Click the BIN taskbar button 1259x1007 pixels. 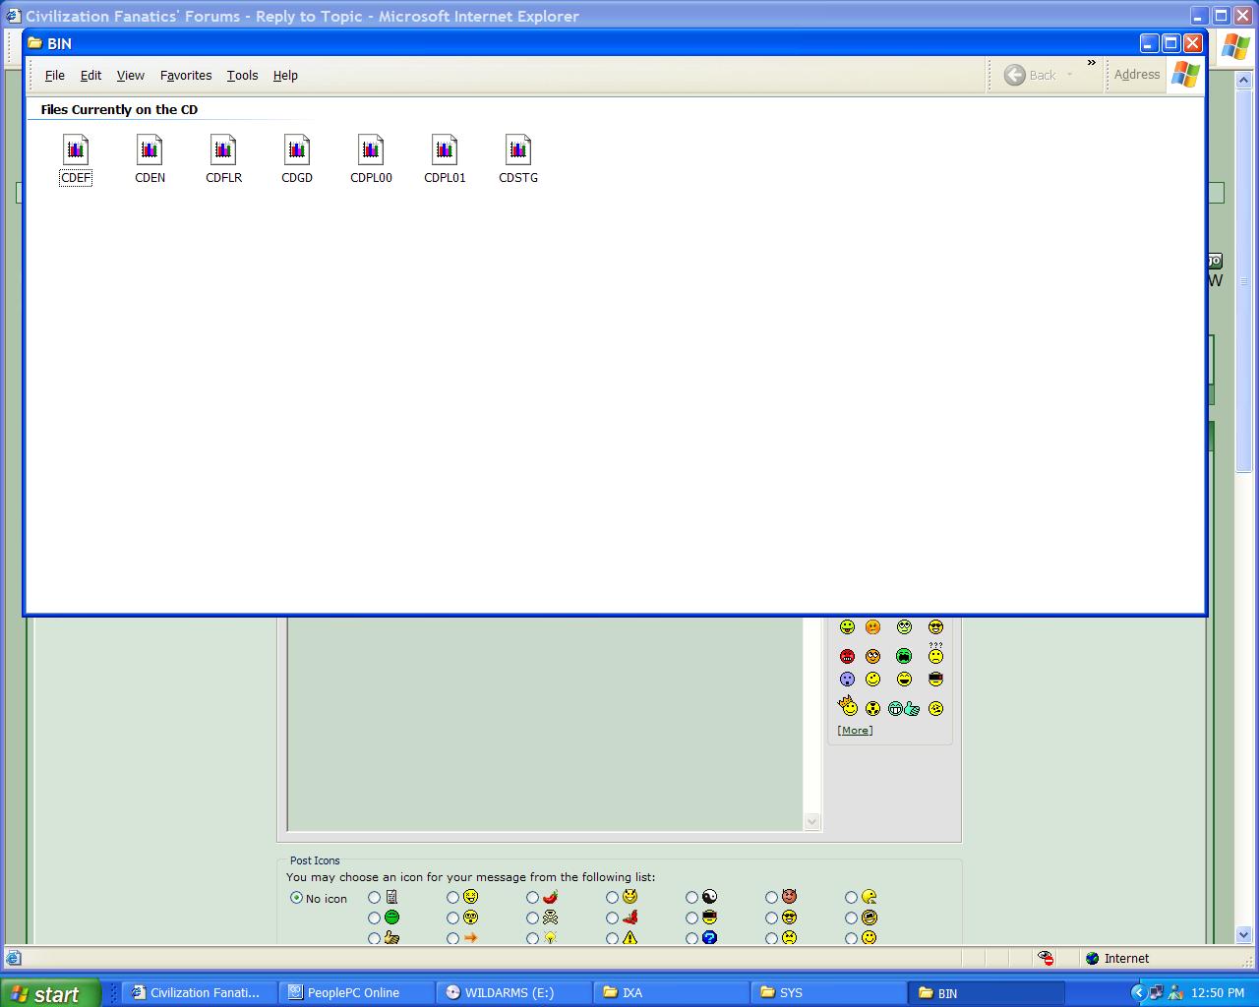click(987, 993)
